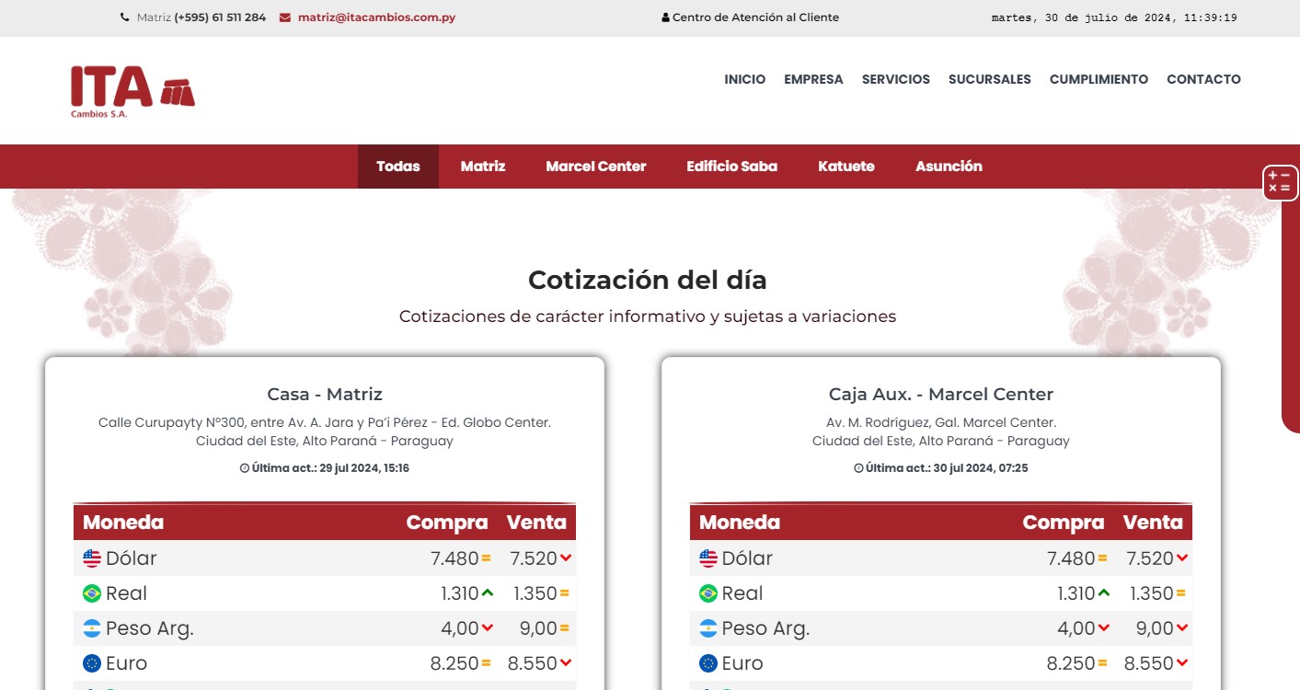Click Casa Matriz Euro venta value 8.550

coord(534,663)
